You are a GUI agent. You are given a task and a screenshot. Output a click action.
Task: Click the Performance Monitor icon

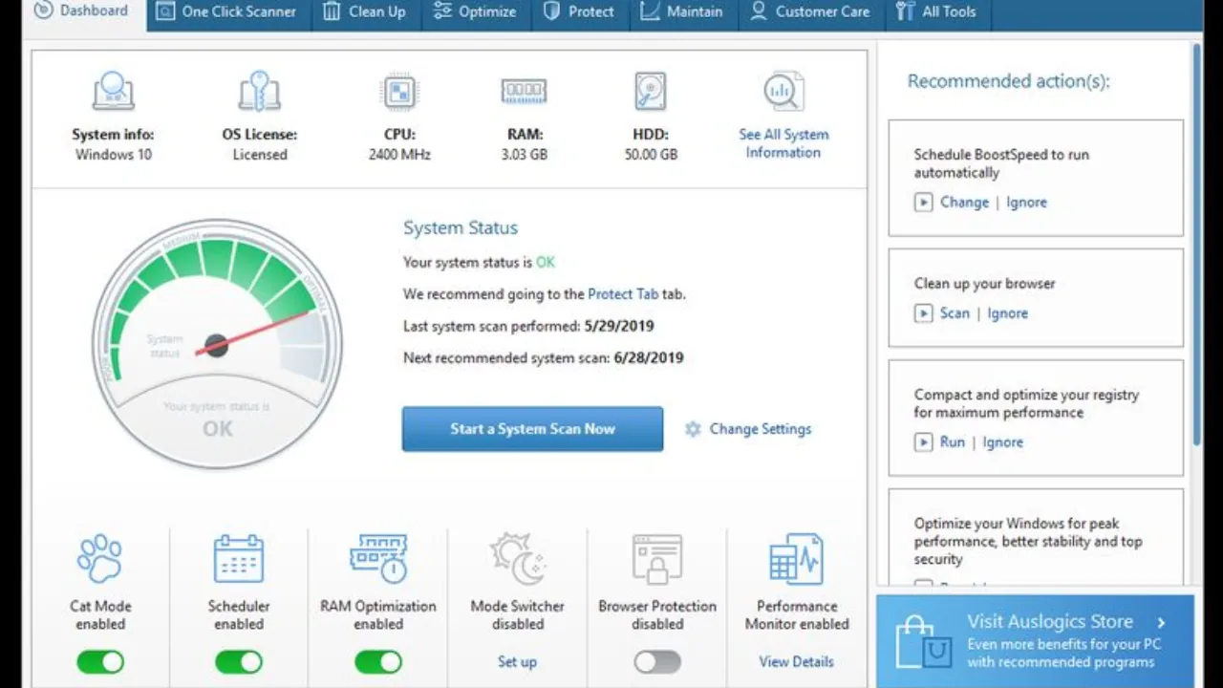point(796,560)
